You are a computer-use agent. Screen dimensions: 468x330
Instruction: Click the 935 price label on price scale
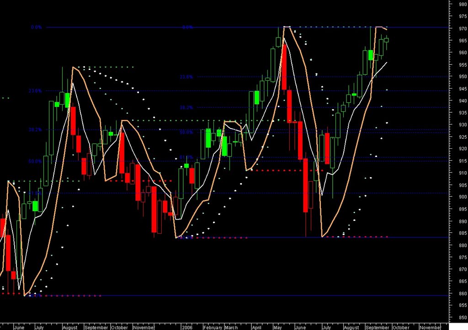(x=463, y=113)
